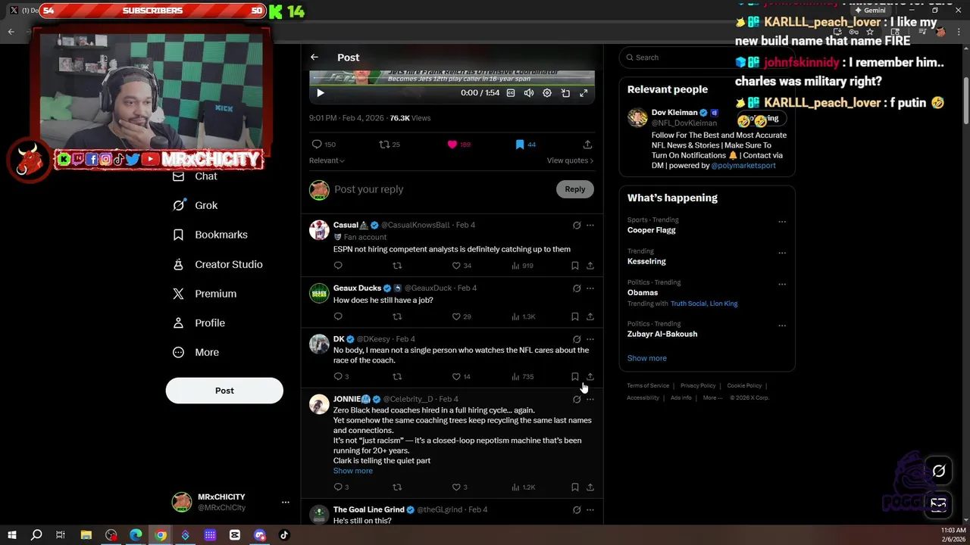Play the embedded Jets video
The width and height of the screenshot is (970, 545).
coord(320,93)
